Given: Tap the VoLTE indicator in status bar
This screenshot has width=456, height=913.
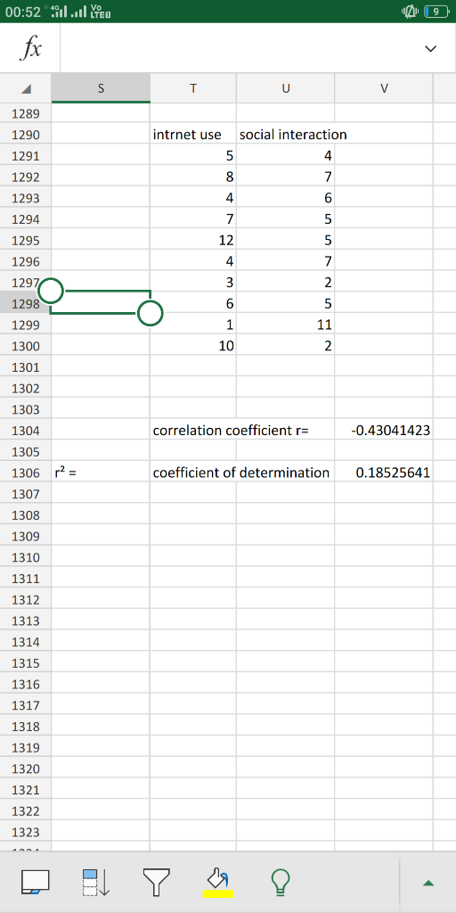Looking at the screenshot, I should pyautogui.click(x=100, y=11).
